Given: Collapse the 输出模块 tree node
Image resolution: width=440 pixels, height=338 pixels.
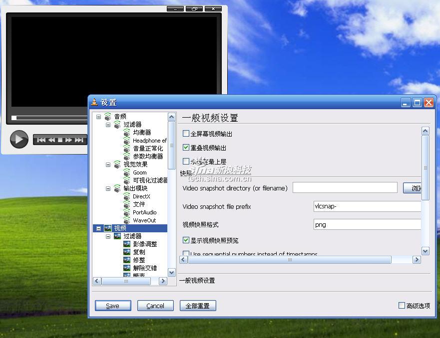Looking at the screenshot, I should 108,188.
